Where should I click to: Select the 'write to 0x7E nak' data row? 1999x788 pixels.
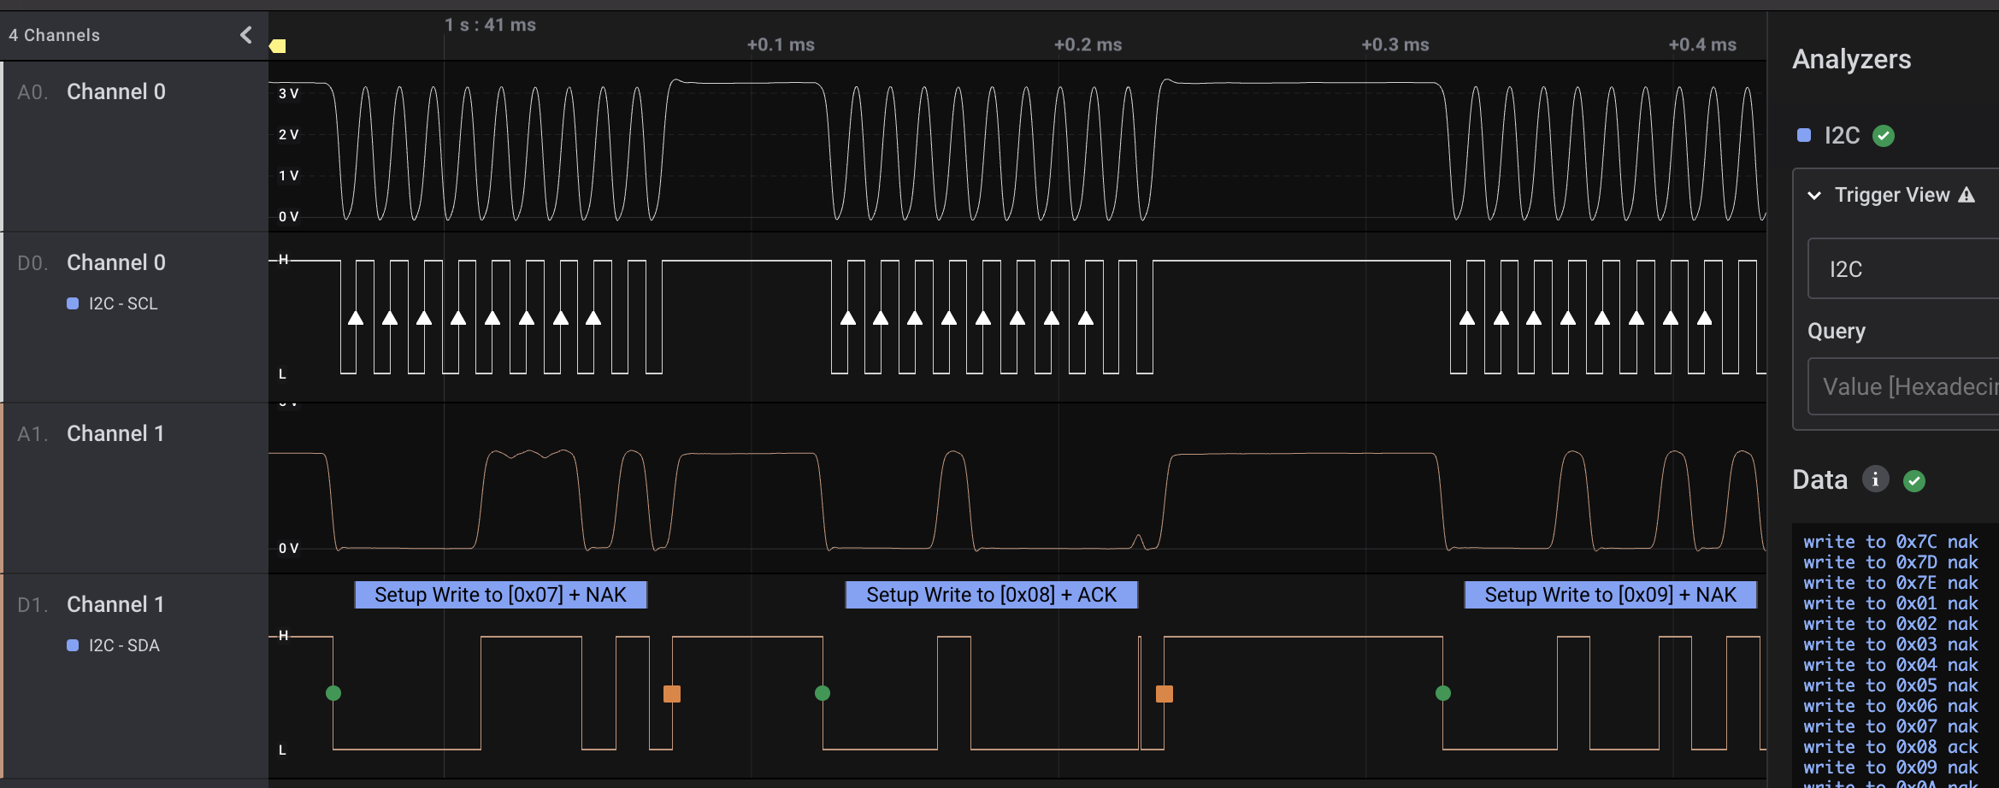pos(1891,583)
